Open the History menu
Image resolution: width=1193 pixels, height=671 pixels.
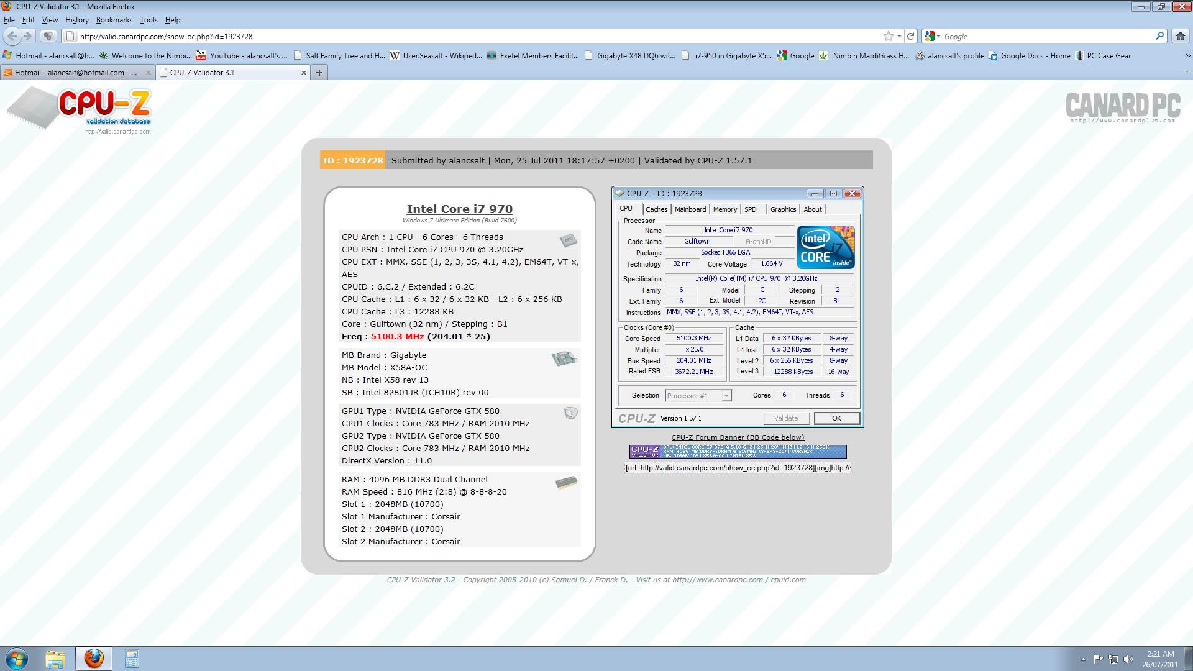77,20
